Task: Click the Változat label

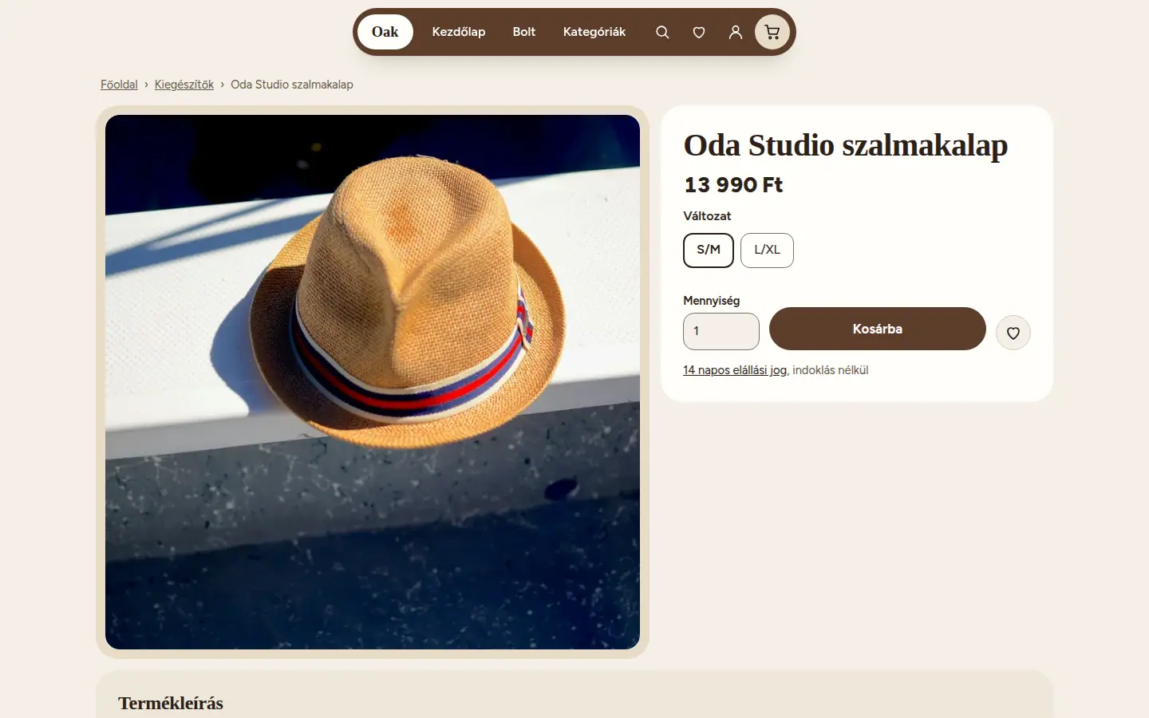Action: click(x=707, y=216)
